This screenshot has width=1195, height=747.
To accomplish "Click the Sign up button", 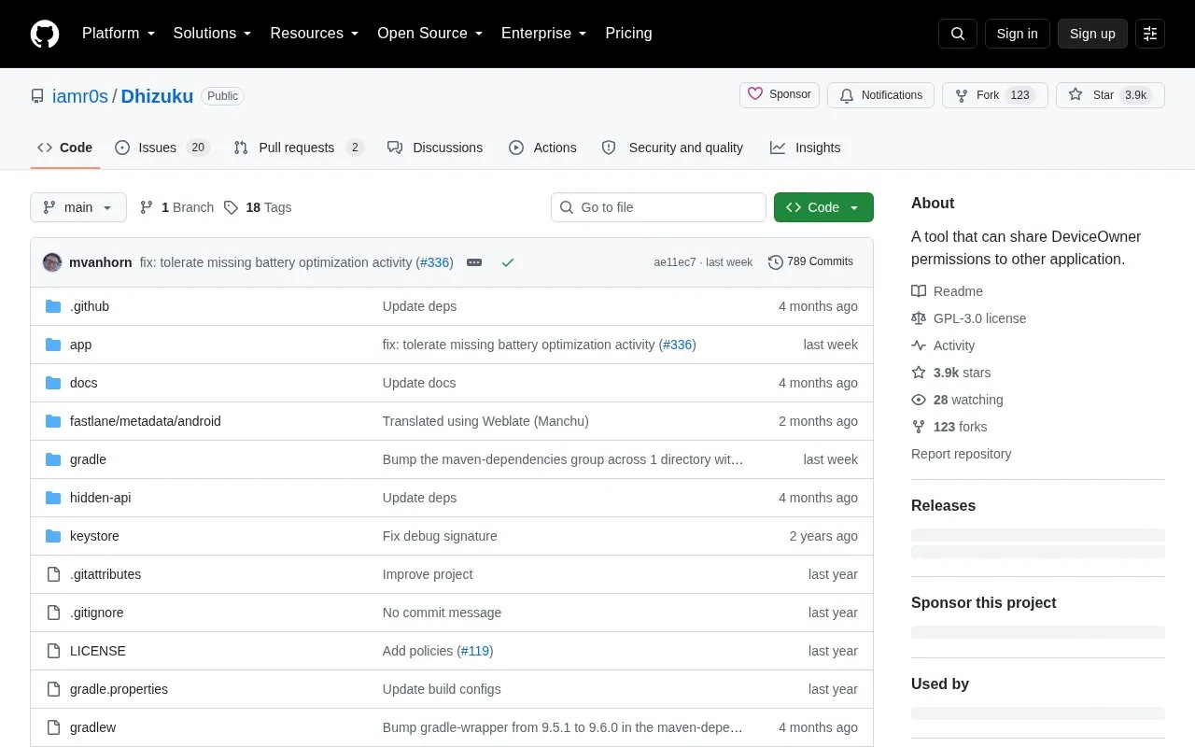I will [1092, 34].
